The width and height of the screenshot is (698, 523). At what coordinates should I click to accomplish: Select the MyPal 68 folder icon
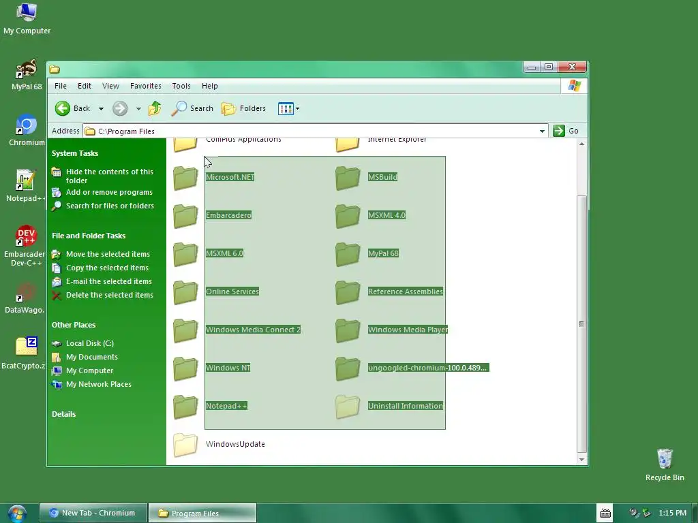click(347, 254)
